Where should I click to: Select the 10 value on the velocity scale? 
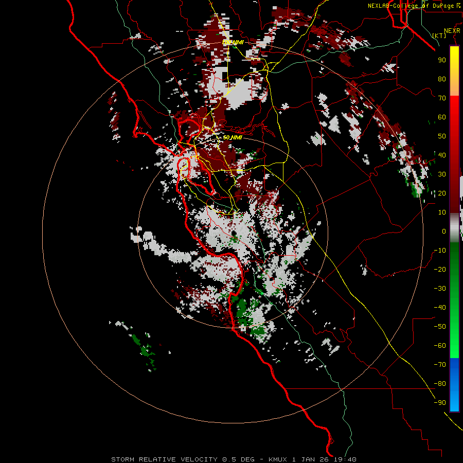tap(442, 212)
